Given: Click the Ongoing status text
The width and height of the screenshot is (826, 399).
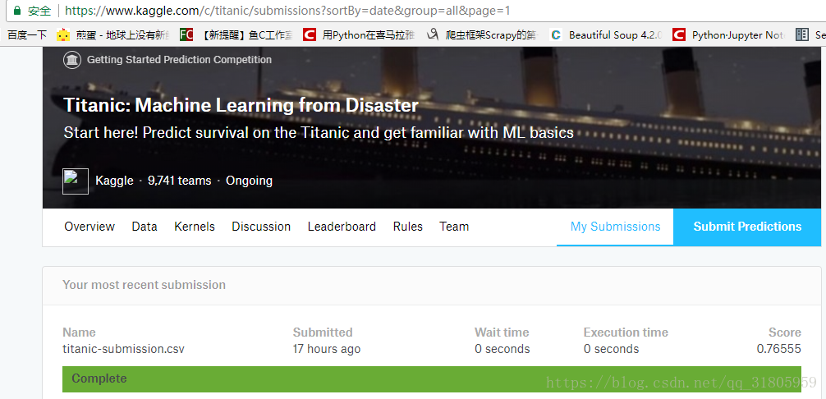Looking at the screenshot, I should pyautogui.click(x=249, y=181).
